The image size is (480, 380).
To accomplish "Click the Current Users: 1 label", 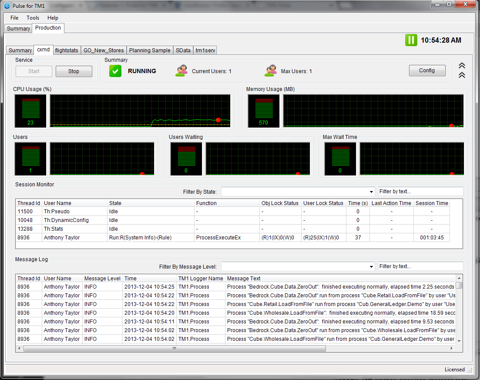I will (x=211, y=71).
